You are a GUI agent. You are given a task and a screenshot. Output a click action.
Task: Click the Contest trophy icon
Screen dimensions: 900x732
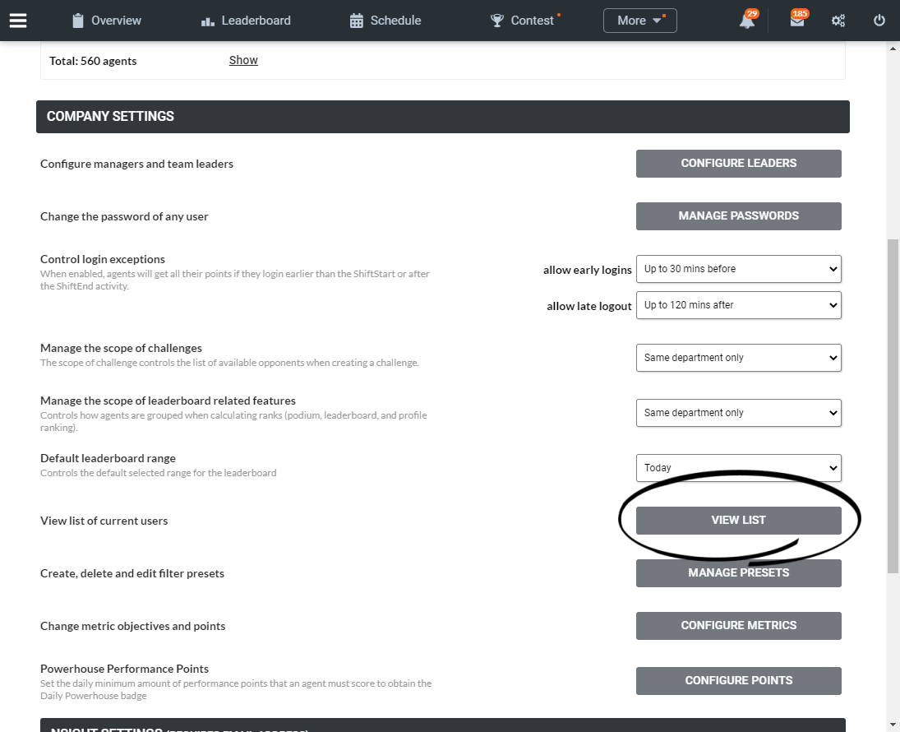click(497, 21)
